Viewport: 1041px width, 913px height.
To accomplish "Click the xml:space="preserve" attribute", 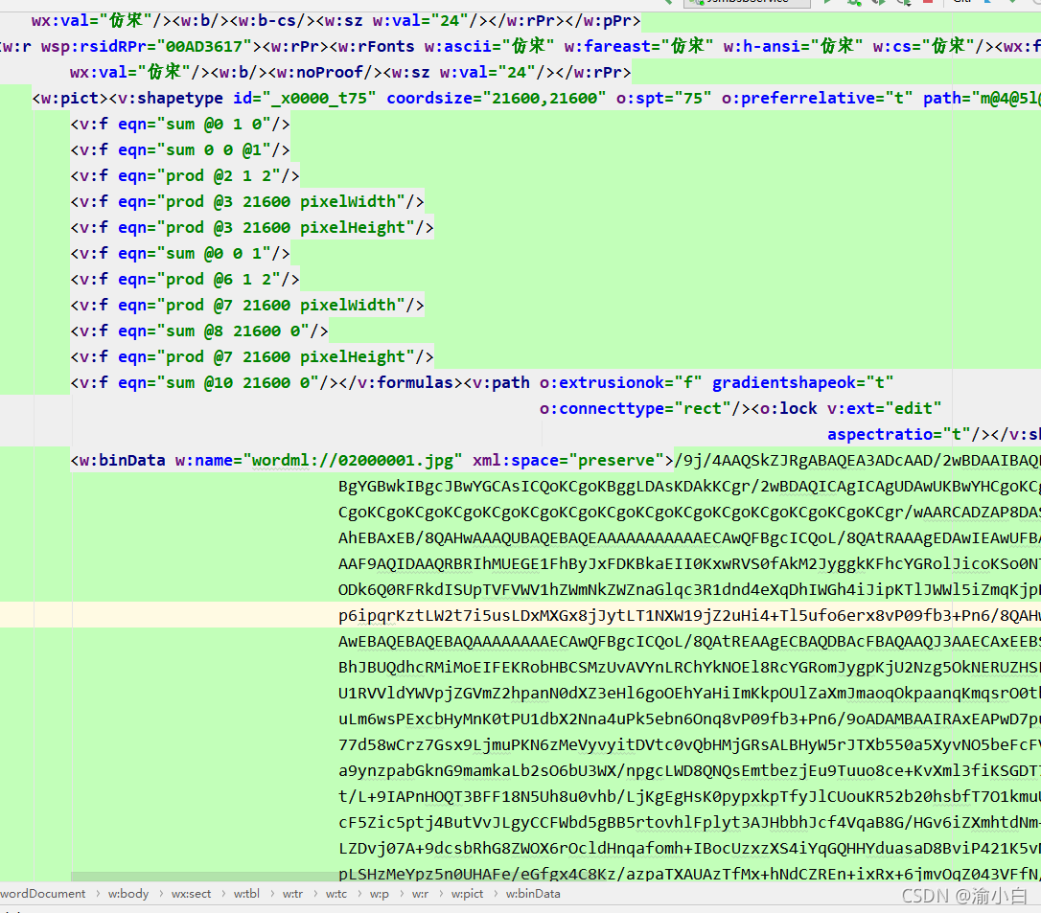I will pos(568,461).
